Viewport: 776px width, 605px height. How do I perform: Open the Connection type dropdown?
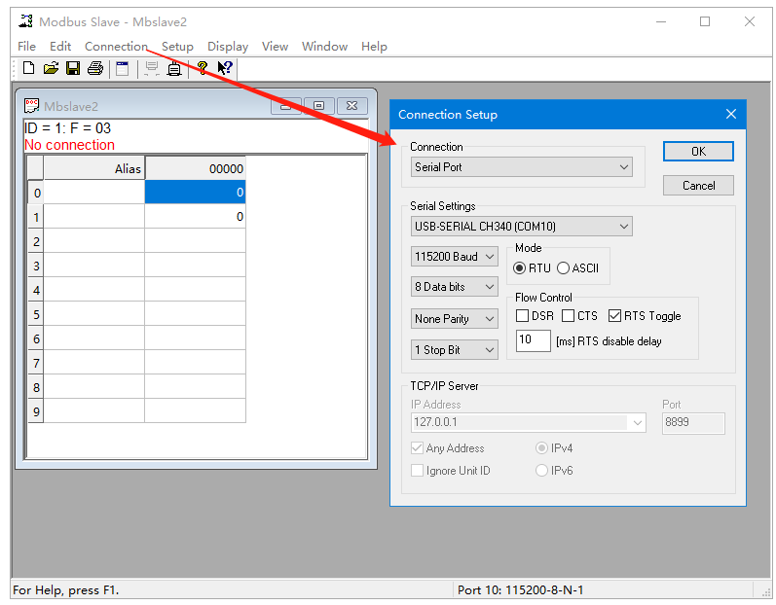(523, 167)
